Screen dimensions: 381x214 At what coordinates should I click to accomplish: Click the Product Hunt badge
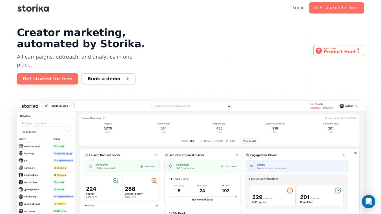[338, 51]
